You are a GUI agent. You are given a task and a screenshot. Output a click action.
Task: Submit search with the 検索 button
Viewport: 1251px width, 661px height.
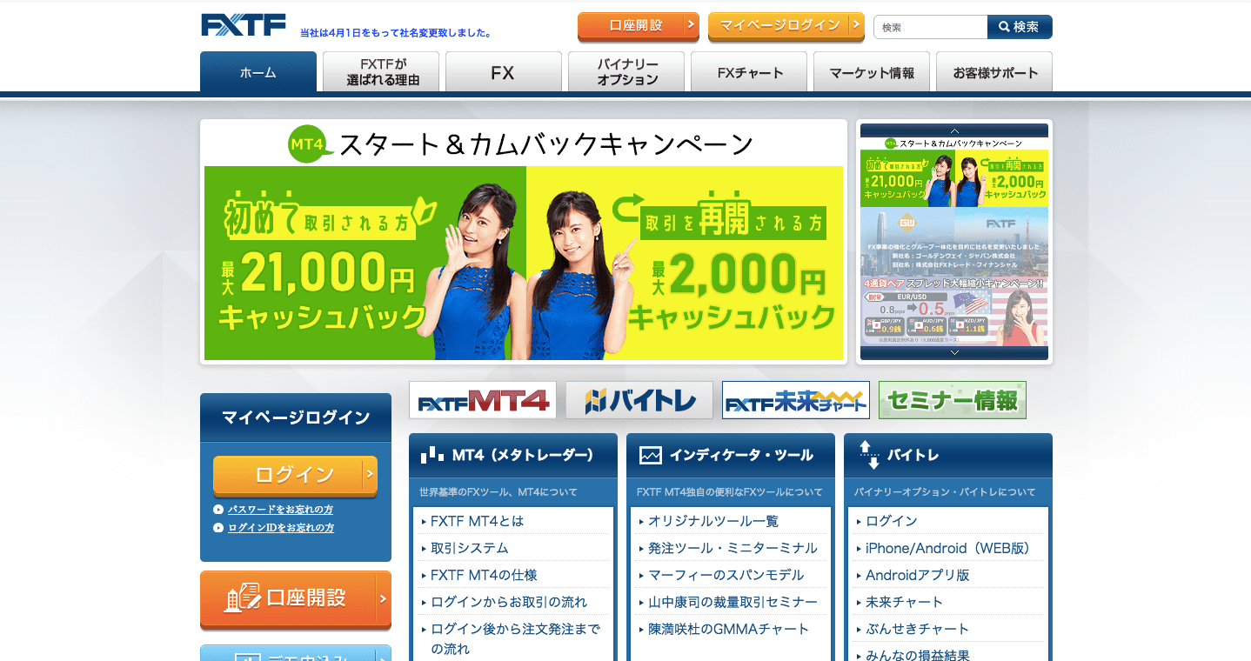pos(1020,27)
